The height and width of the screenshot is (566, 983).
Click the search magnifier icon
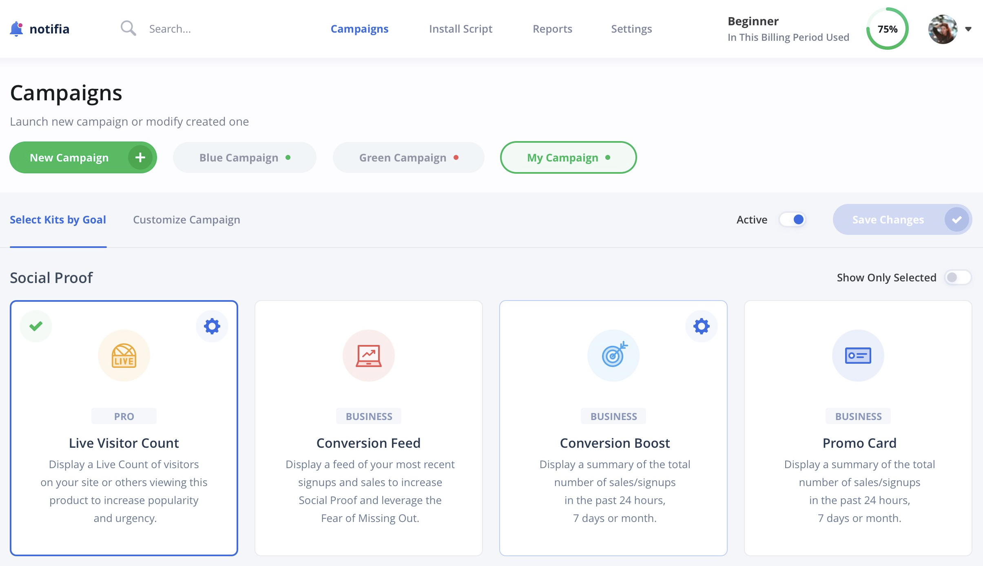(128, 29)
